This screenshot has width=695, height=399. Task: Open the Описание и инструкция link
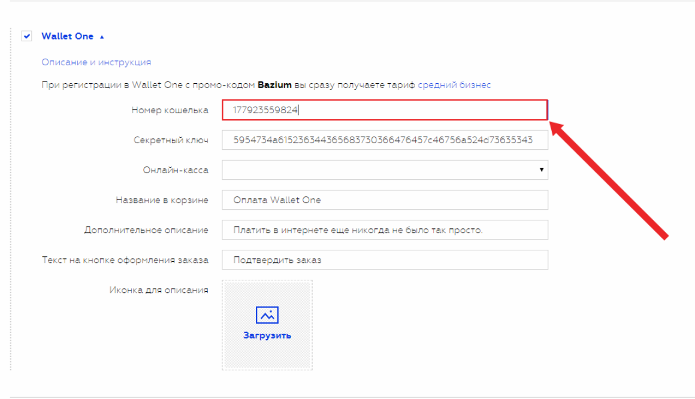[96, 62]
